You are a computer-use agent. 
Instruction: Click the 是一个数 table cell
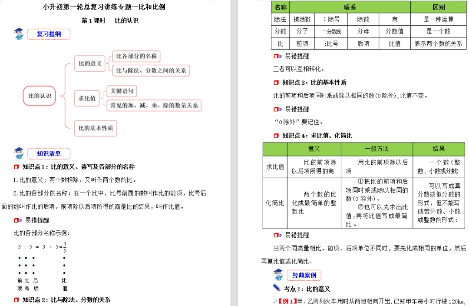point(439,31)
